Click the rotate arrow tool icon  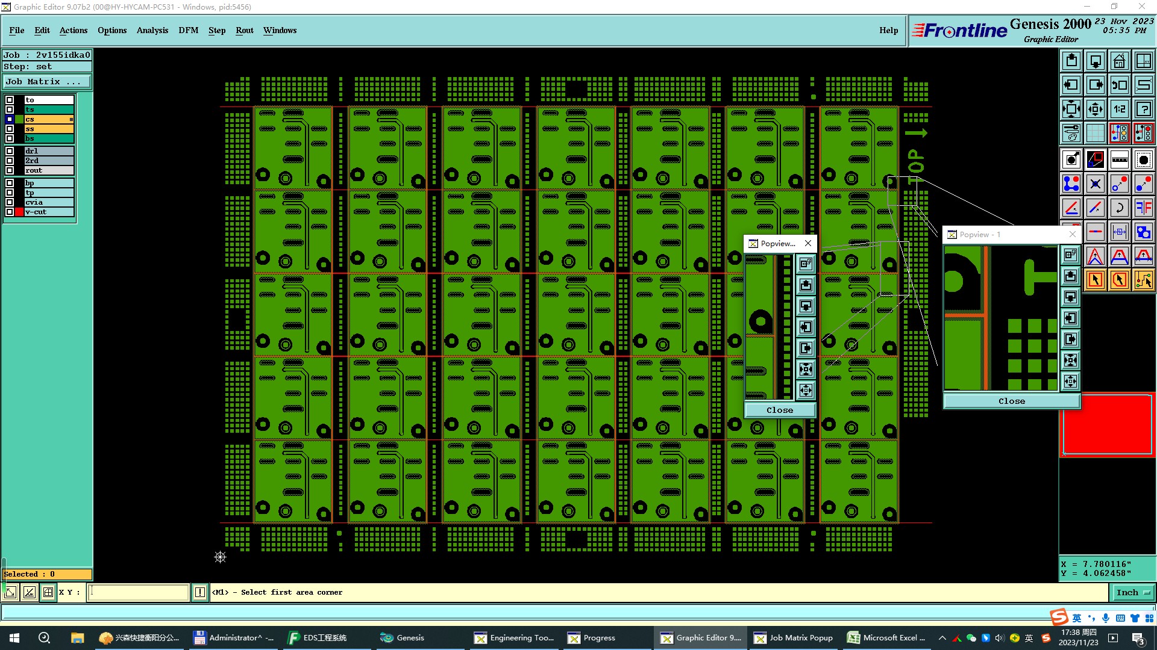(1119, 208)
